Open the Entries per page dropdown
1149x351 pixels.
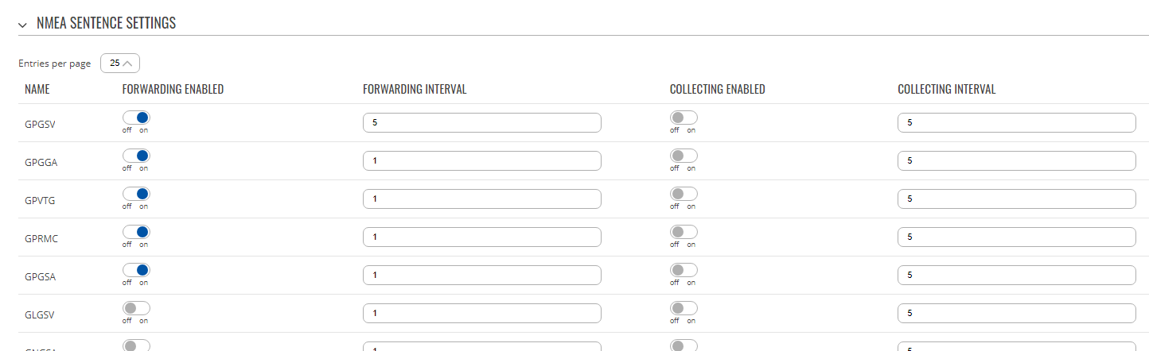point(120,63)
